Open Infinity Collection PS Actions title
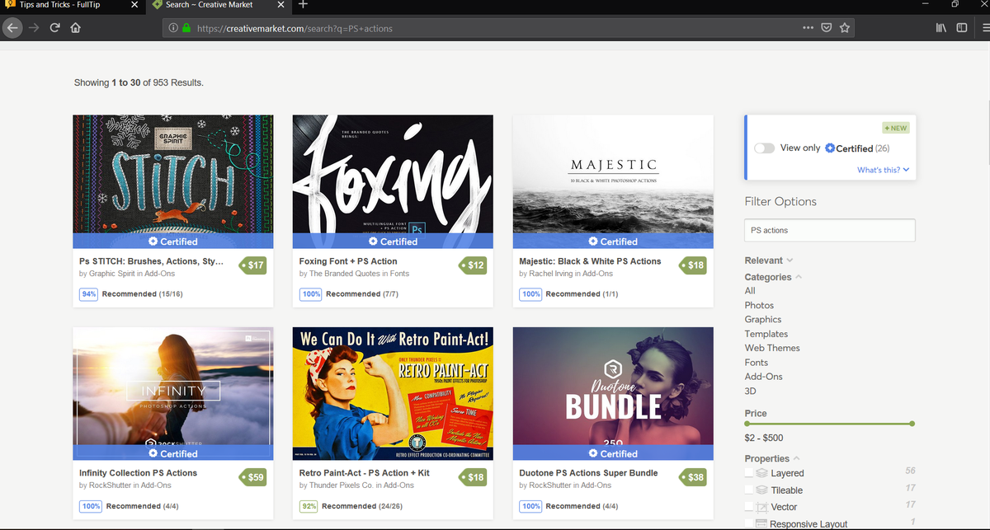The width and height of the screenshot is (990, 530). click(x=138, y=473)
